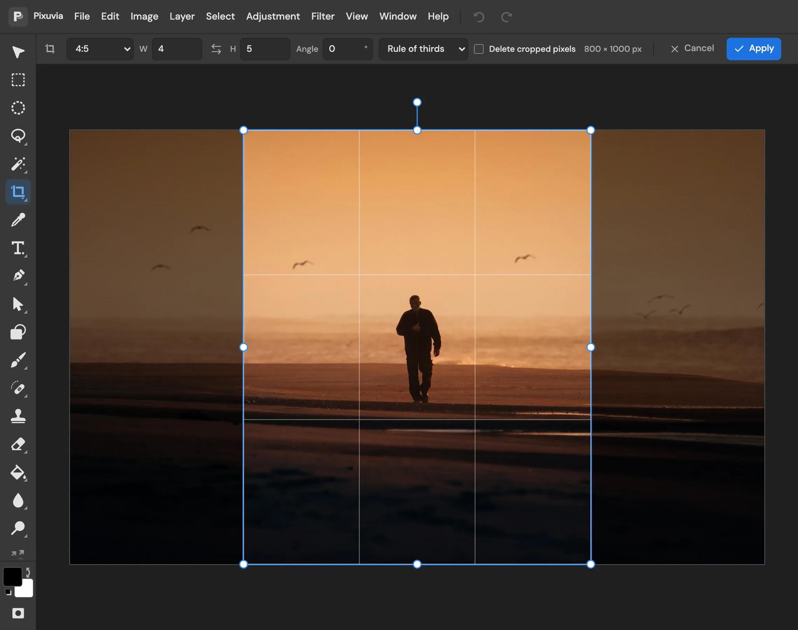Image resolution: width=798 pixels, height=630 pixels.
Task: Select the Crop tool in sidebar
Action: click(x=18, y=192)
